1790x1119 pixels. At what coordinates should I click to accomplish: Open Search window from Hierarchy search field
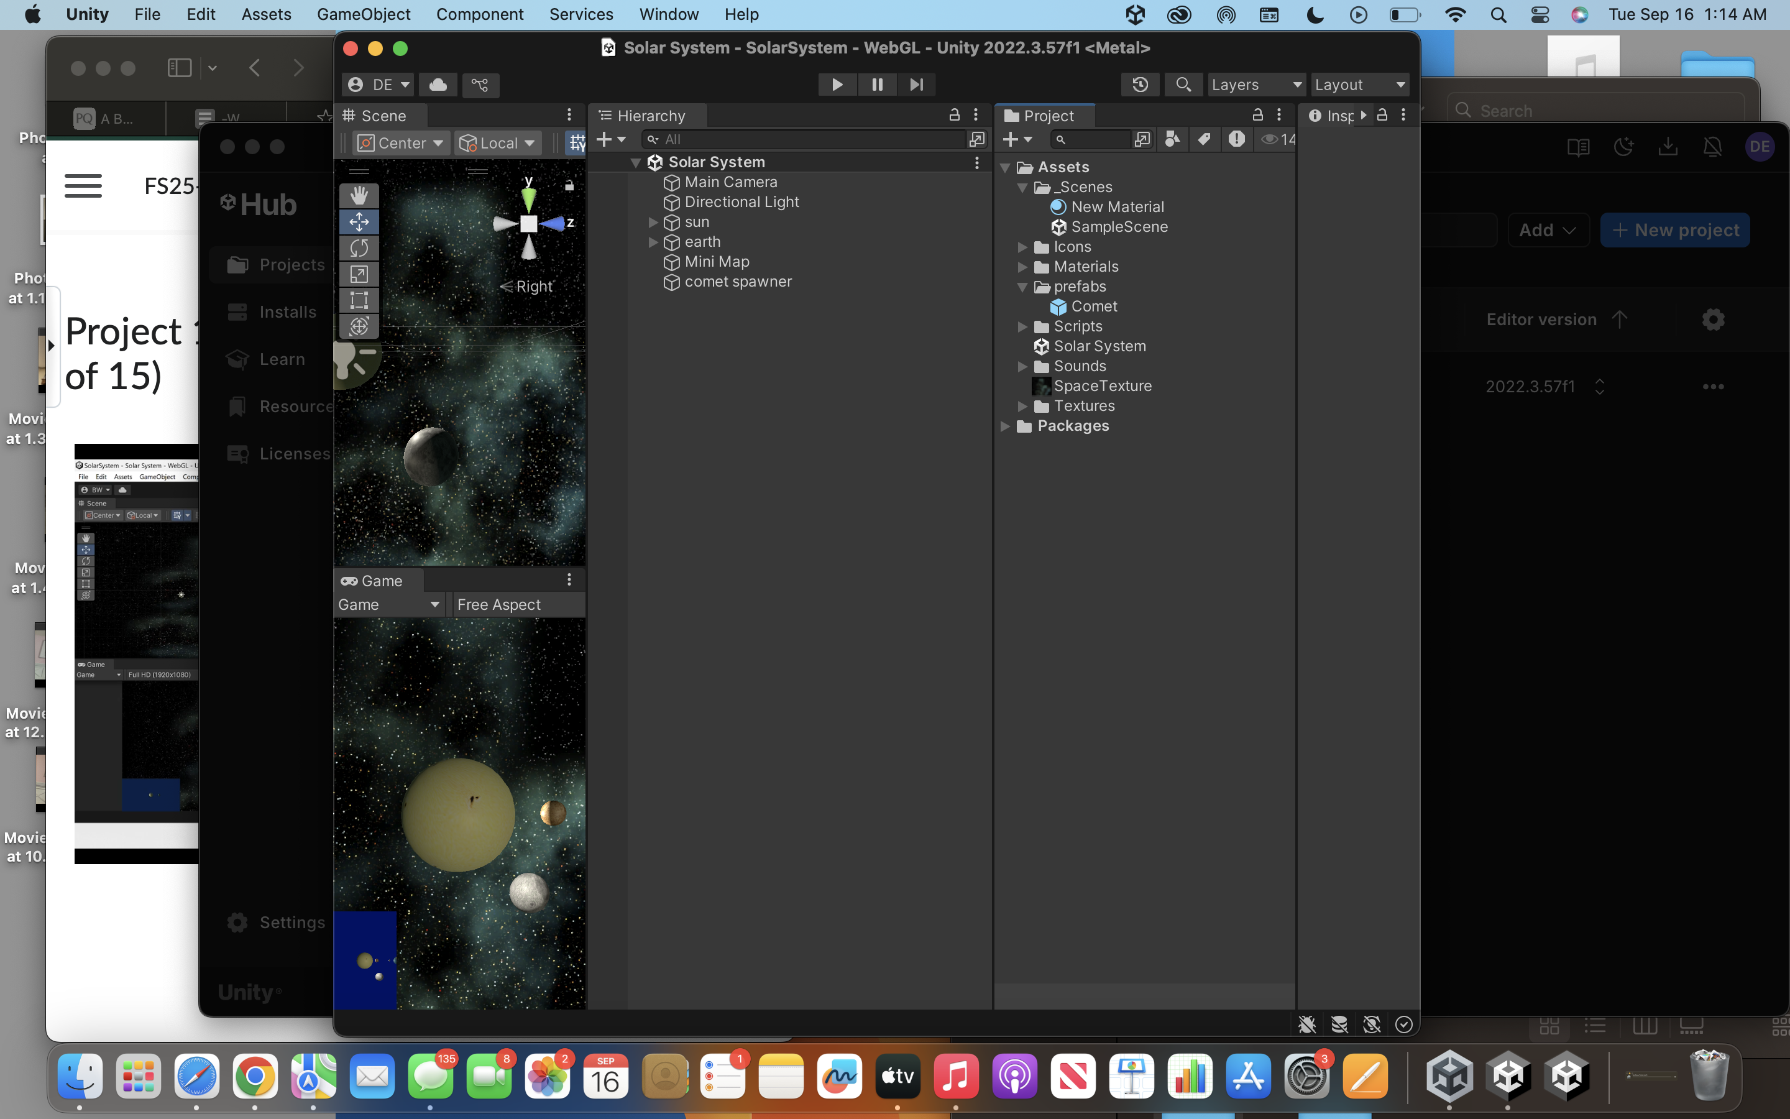pyautogui.click(x=977, y=139)
